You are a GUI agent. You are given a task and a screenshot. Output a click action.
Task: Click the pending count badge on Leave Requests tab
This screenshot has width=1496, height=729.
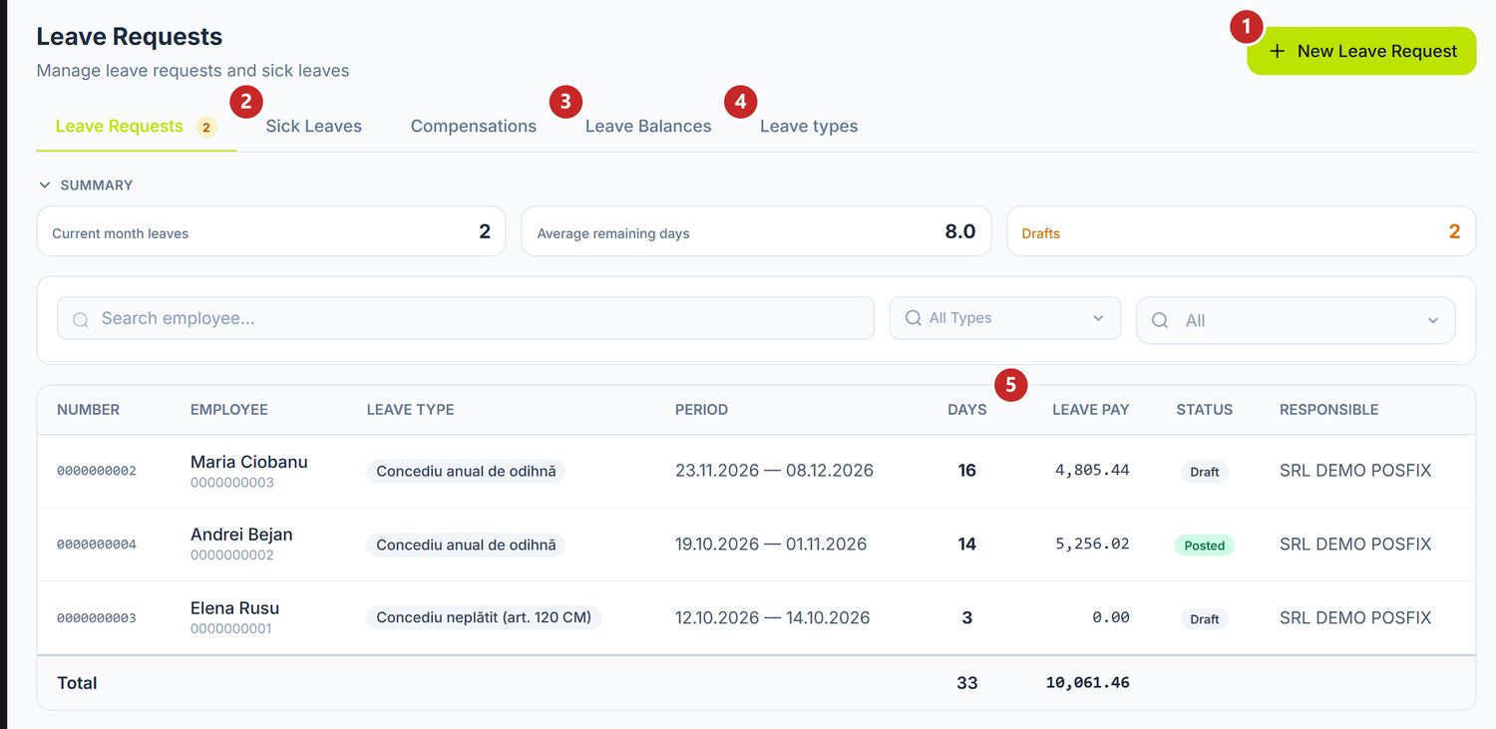(206, 128)
